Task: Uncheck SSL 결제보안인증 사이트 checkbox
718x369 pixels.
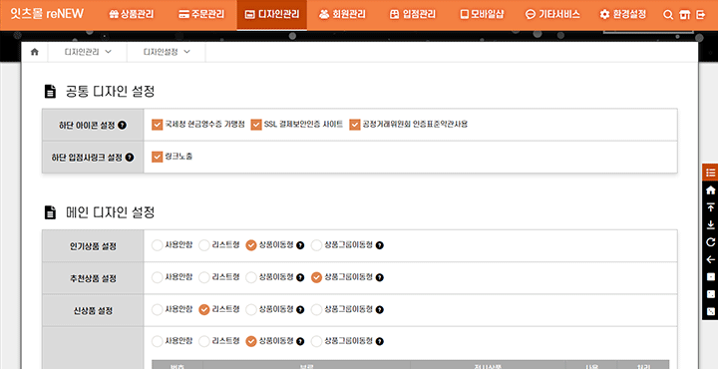Action: 256,125
